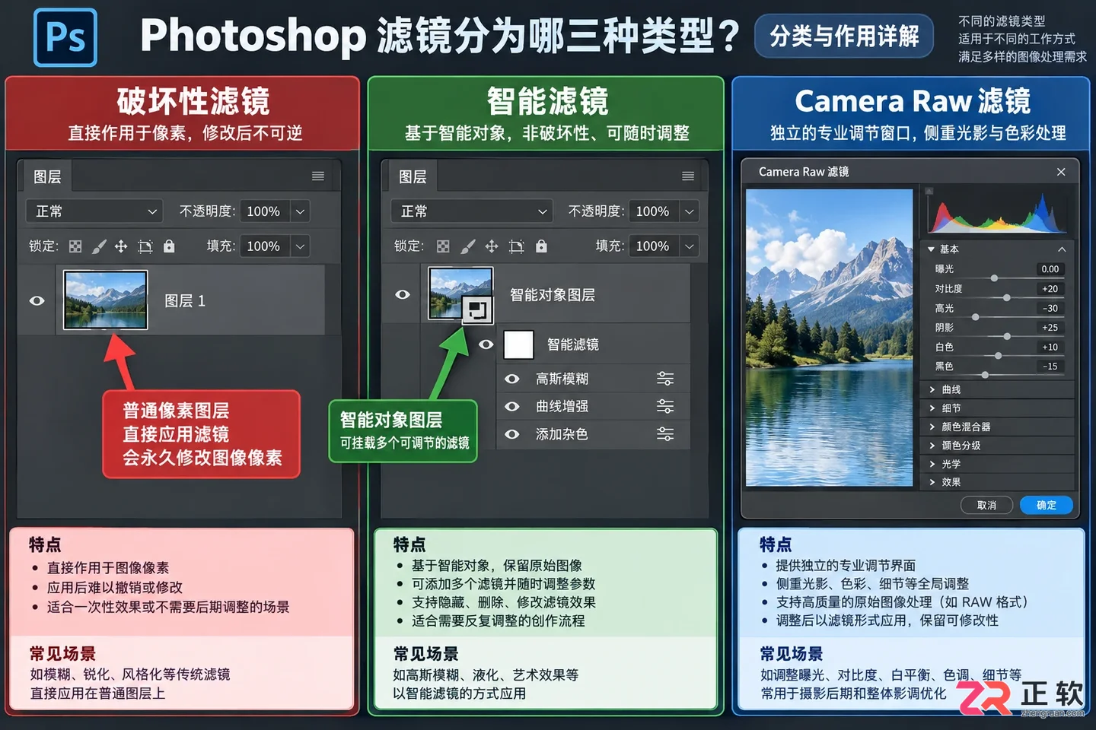Image resolution: width=1096 pixels, height=730 pixels.
Task: Click lock all padlock icon in 破坏性滤镜 panel
Action: point(169,246)
